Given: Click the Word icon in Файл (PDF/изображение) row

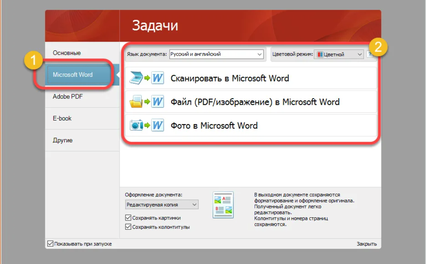Looking at the screenshot, I should click(x=157, y=102).
